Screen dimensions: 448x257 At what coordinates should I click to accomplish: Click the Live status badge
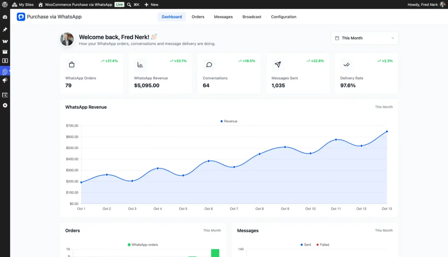pyautogui.click(x=119, y=4)
